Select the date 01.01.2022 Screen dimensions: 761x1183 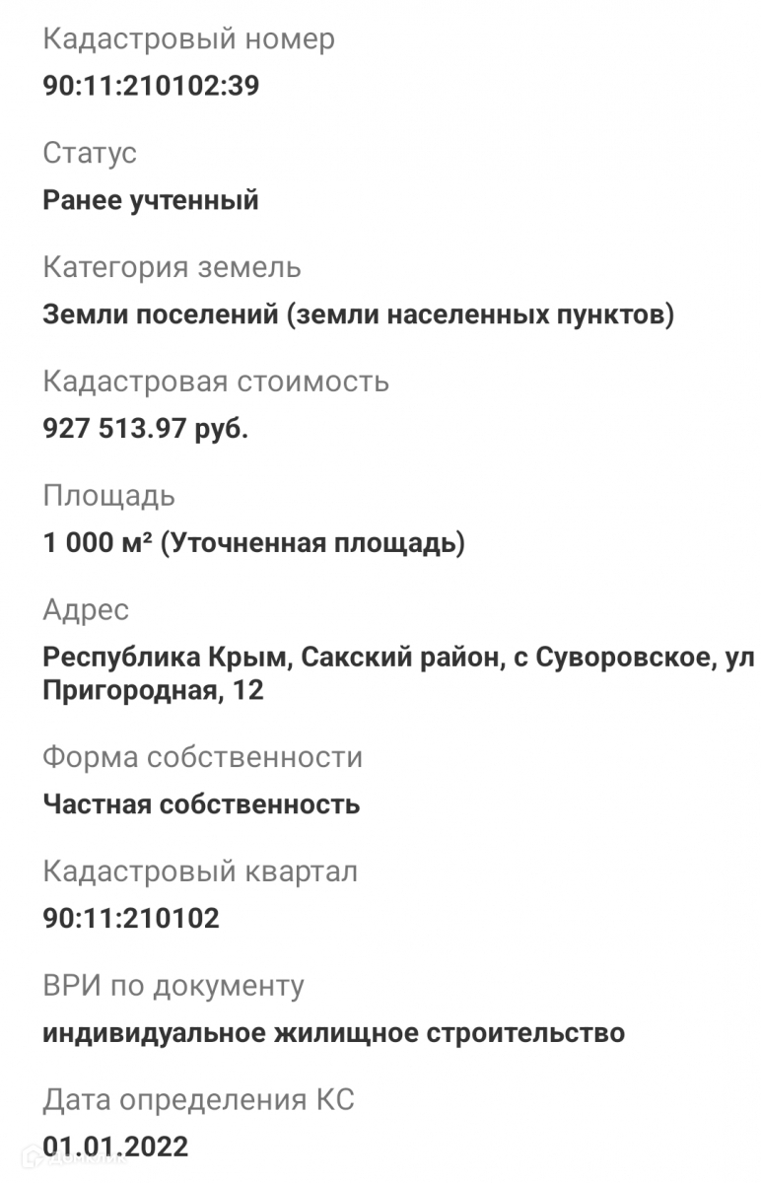point(115,1147)
